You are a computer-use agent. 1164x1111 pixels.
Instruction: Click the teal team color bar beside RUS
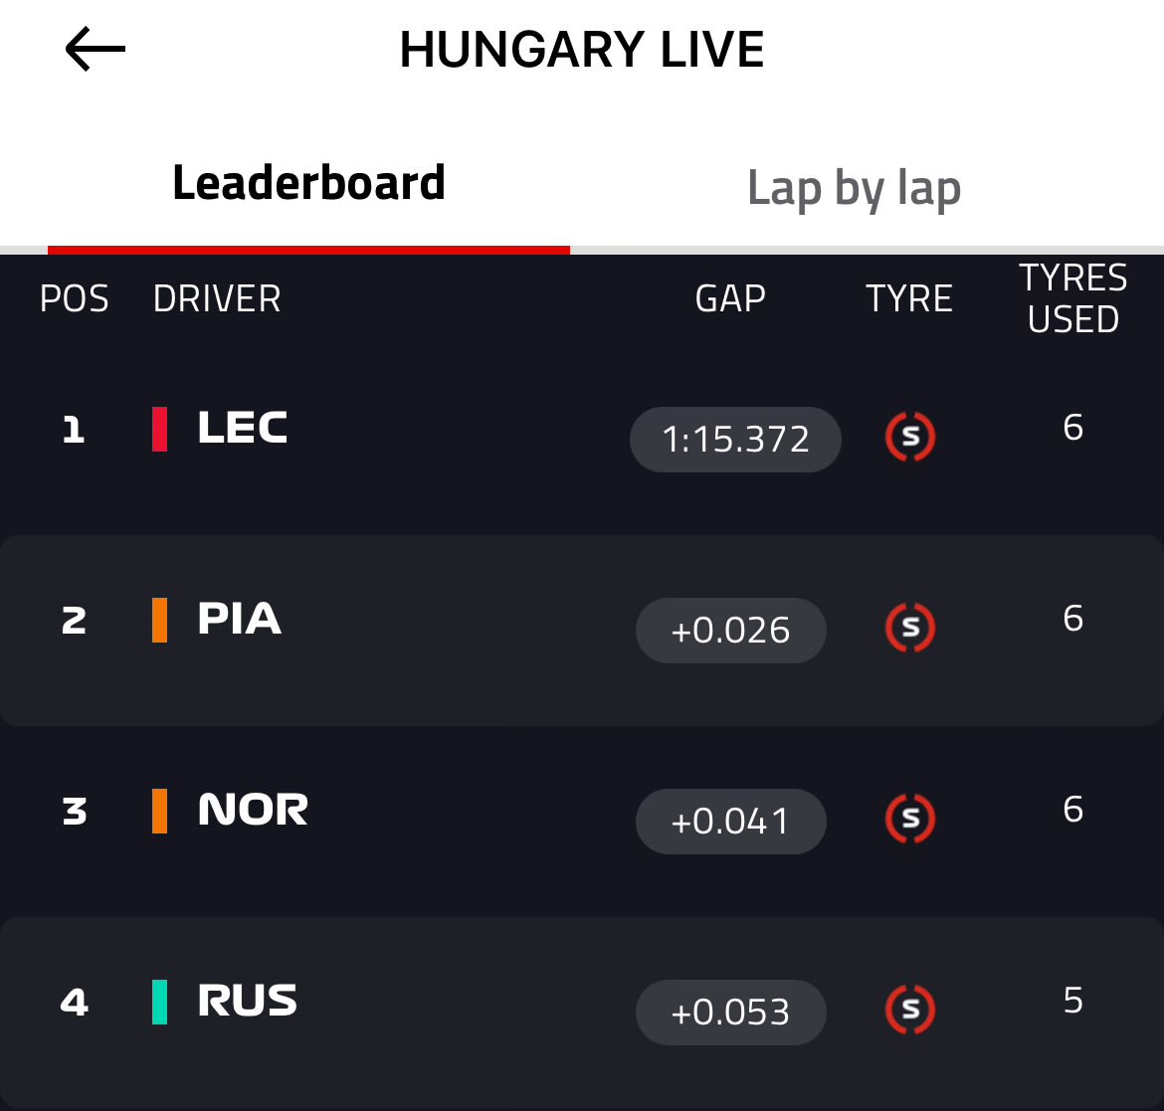[x=159, y=1002]
